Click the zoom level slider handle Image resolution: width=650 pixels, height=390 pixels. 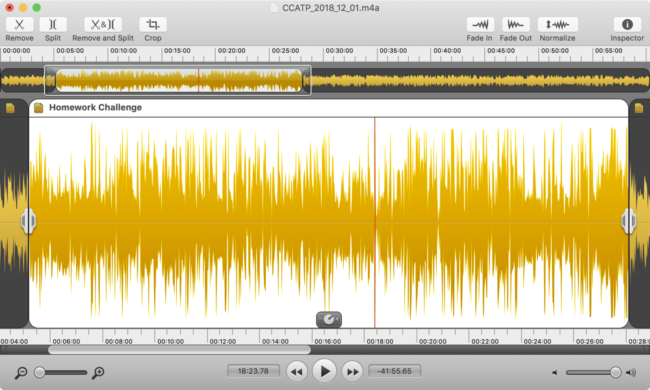[x=40, y=372]
